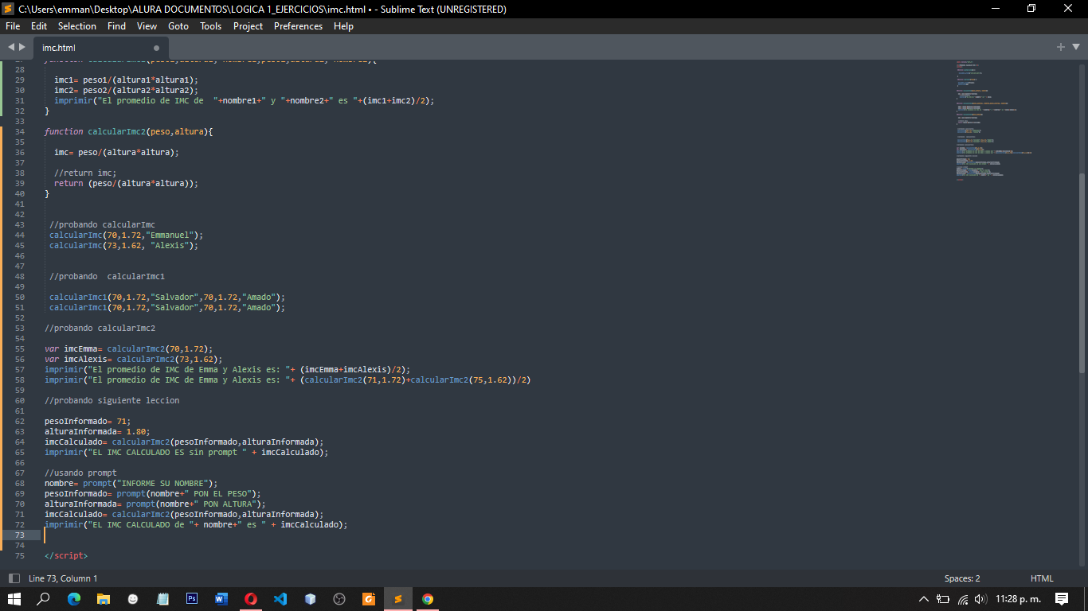Open File Explorer from taskbar
1088x611 pixels.
[104, 599]
